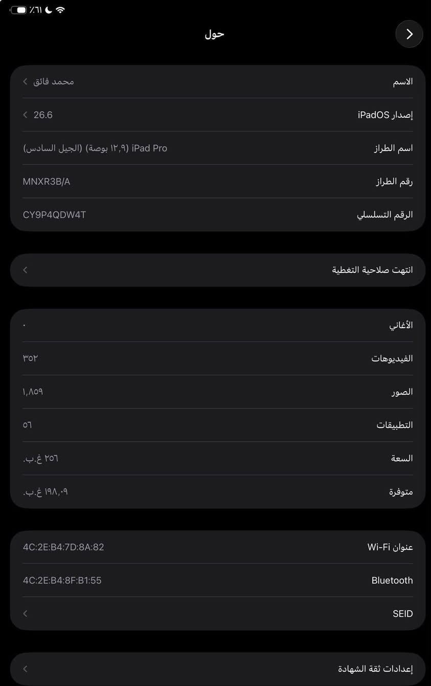Viewport: 431px width, 686px height.
Task: Open the الاسم (Name) row
Action: pos(218,81)
